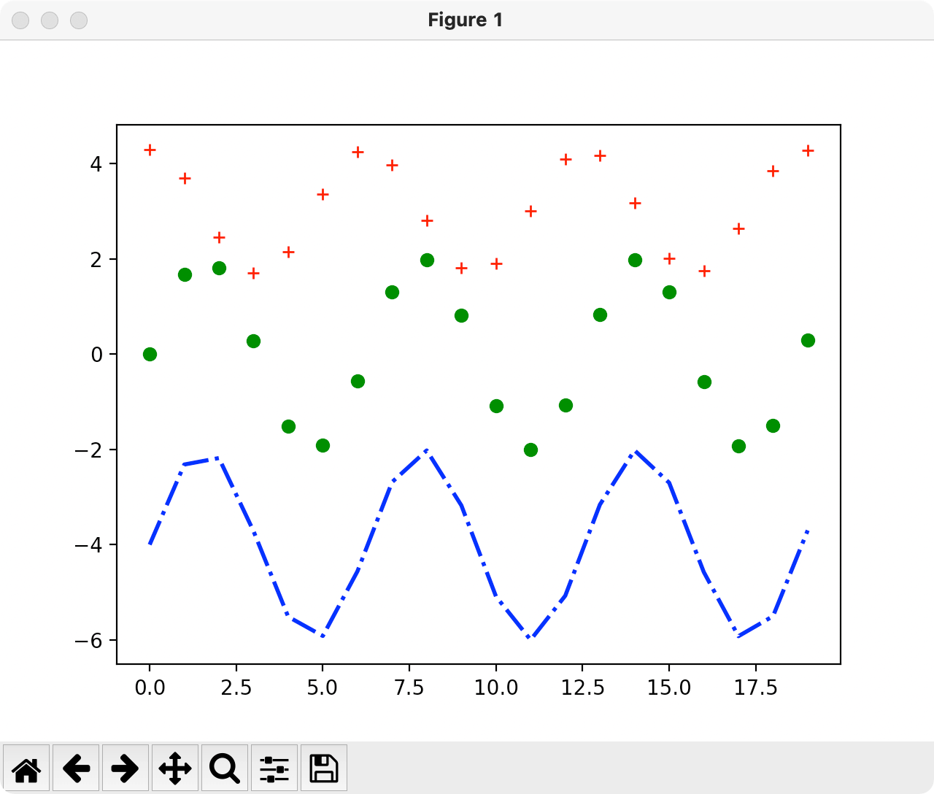
Task: Click y-axis tick label −6
Action: (x=88, y=641)
